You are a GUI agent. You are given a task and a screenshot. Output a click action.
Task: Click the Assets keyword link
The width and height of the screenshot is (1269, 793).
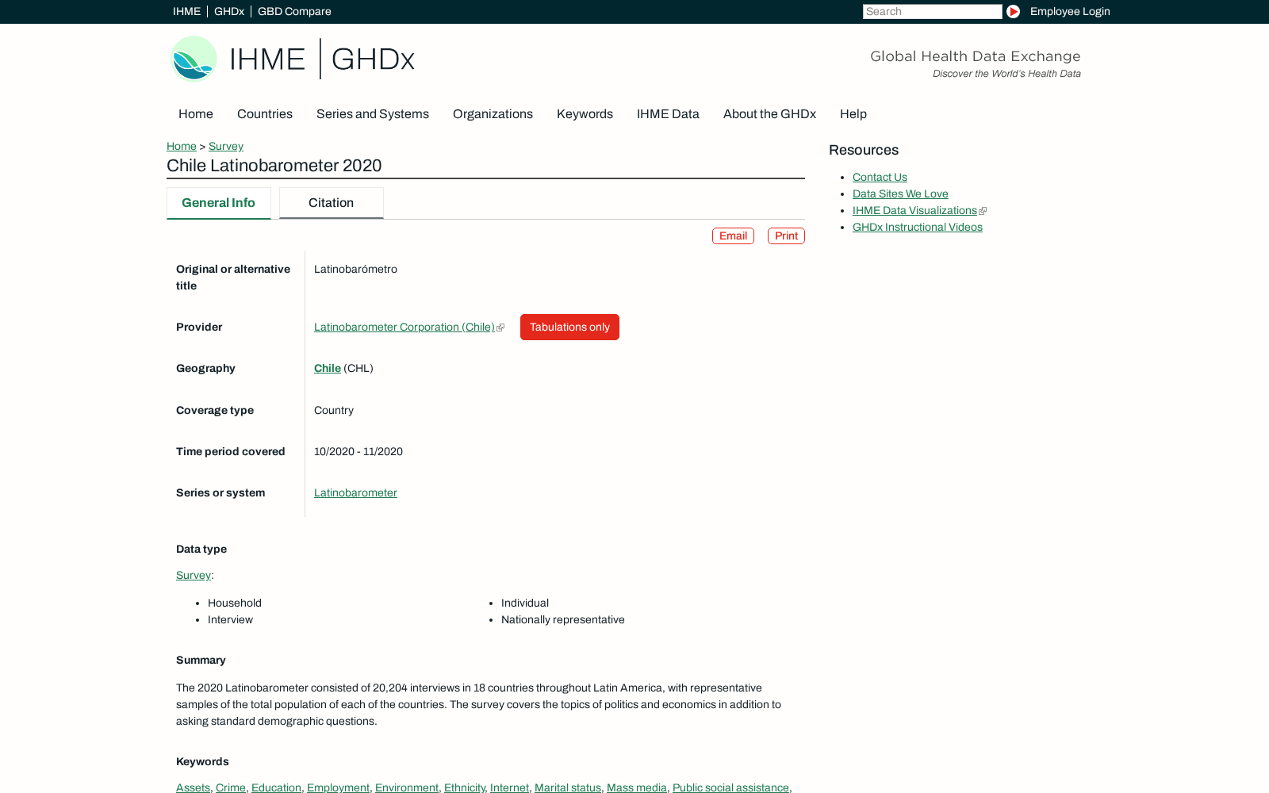point(193,787)
